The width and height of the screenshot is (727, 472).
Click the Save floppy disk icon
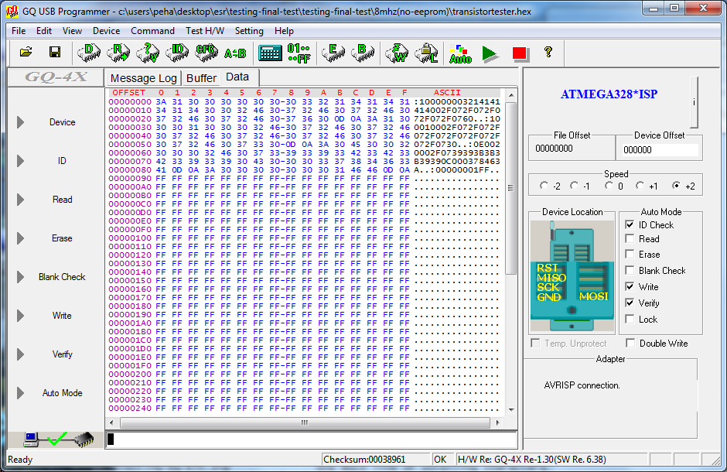tap(55, 53)
